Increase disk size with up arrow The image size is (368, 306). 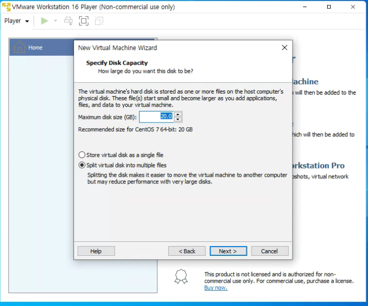pyautogui.click(x=178, y=114)
